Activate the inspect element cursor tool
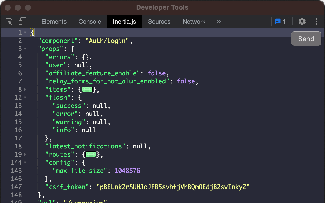Viewport: 325px width, 203px height. 9,22
